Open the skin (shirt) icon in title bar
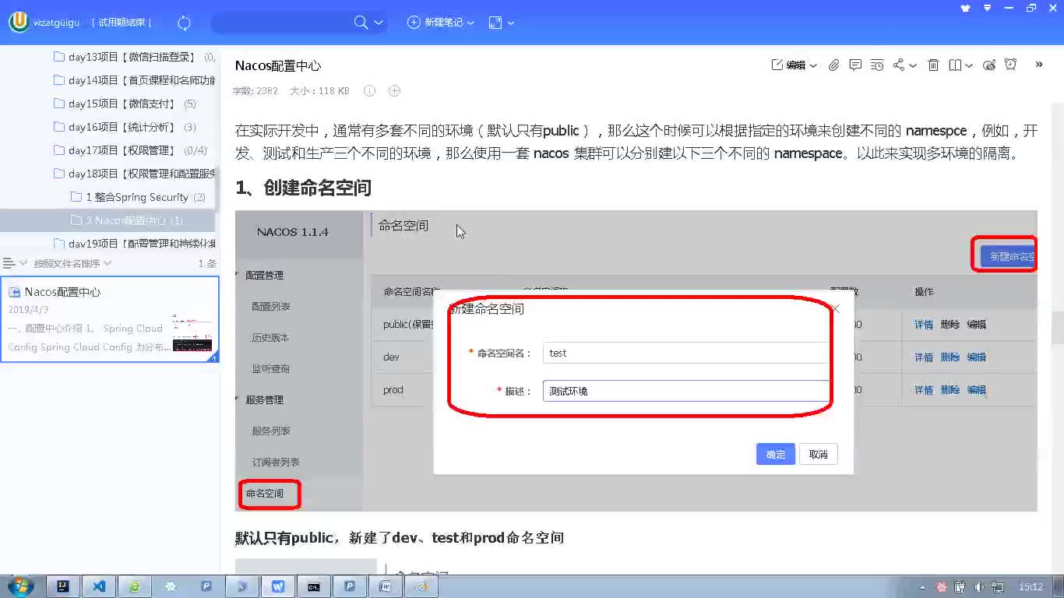 click(966, 8)
